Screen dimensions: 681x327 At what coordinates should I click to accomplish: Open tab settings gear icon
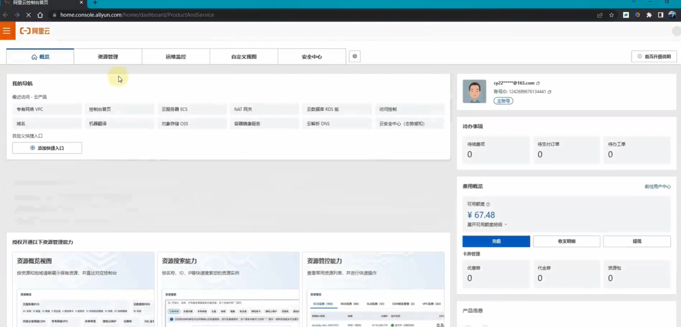[x=355, y=57]
